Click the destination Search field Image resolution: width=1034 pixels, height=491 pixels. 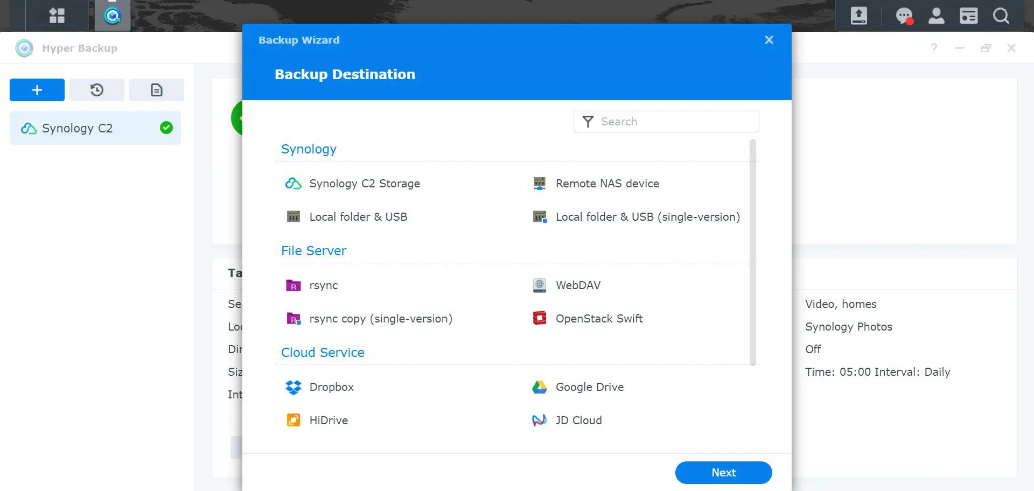pos(673,122)
